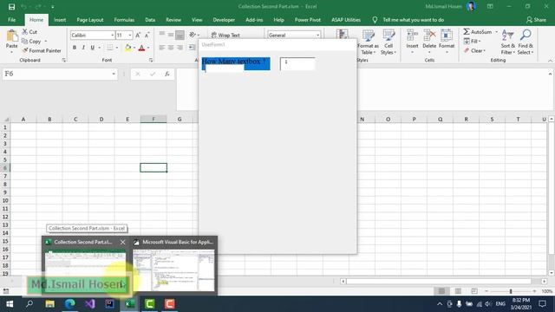Open Clipboard pane launcher
This screenshot has width=555, height=312.
[x=63, y=61]
